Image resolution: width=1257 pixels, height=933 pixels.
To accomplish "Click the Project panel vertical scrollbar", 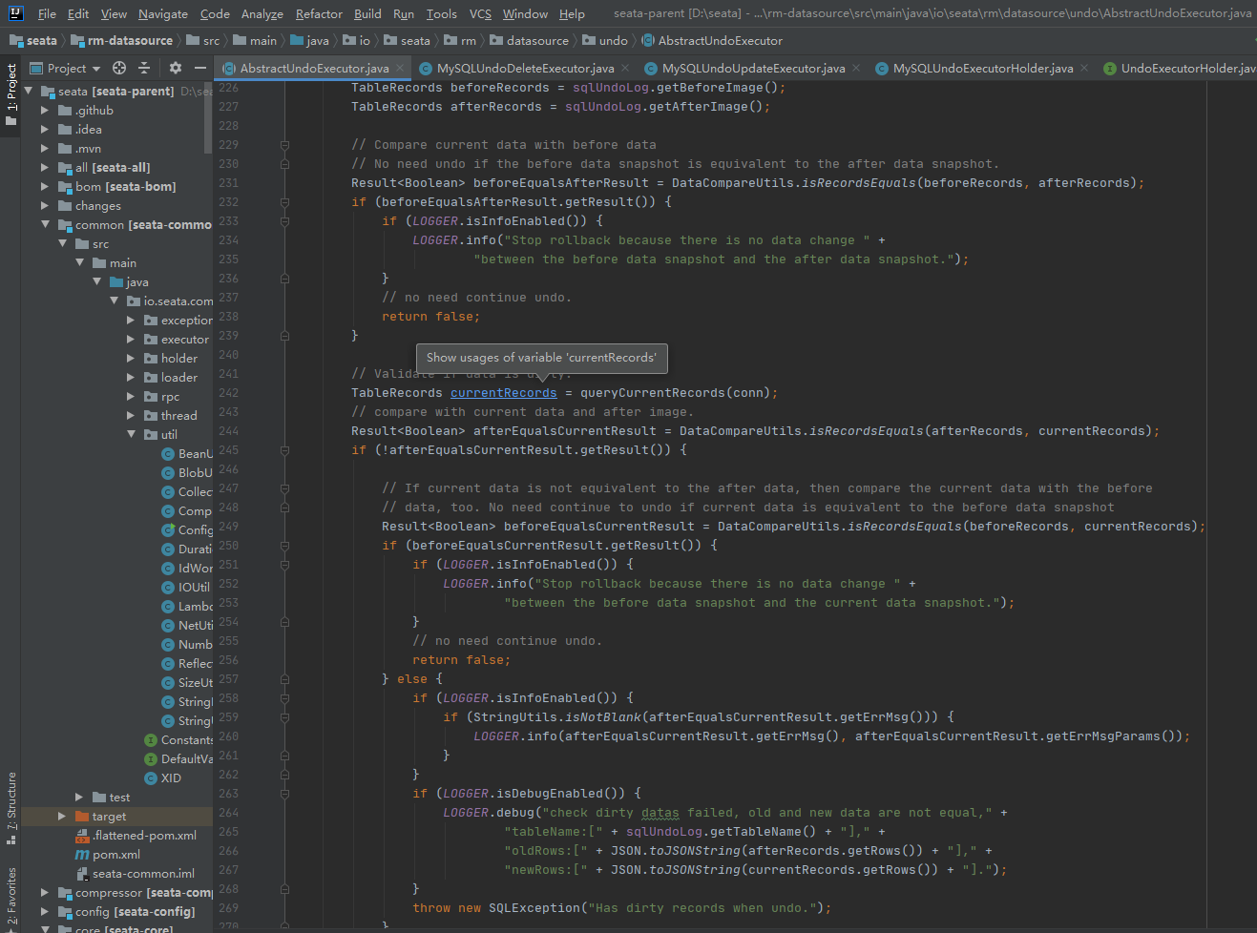I will point(208,119).
